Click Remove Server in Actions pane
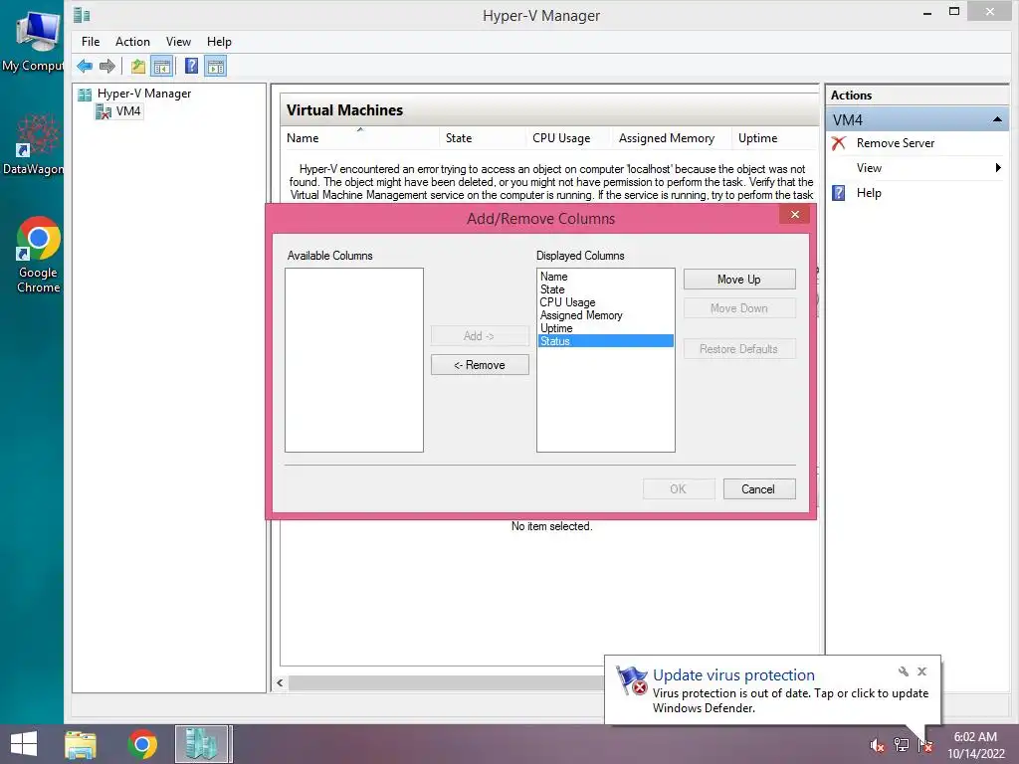The image size is (1019, 764). [x=895, y=143]
